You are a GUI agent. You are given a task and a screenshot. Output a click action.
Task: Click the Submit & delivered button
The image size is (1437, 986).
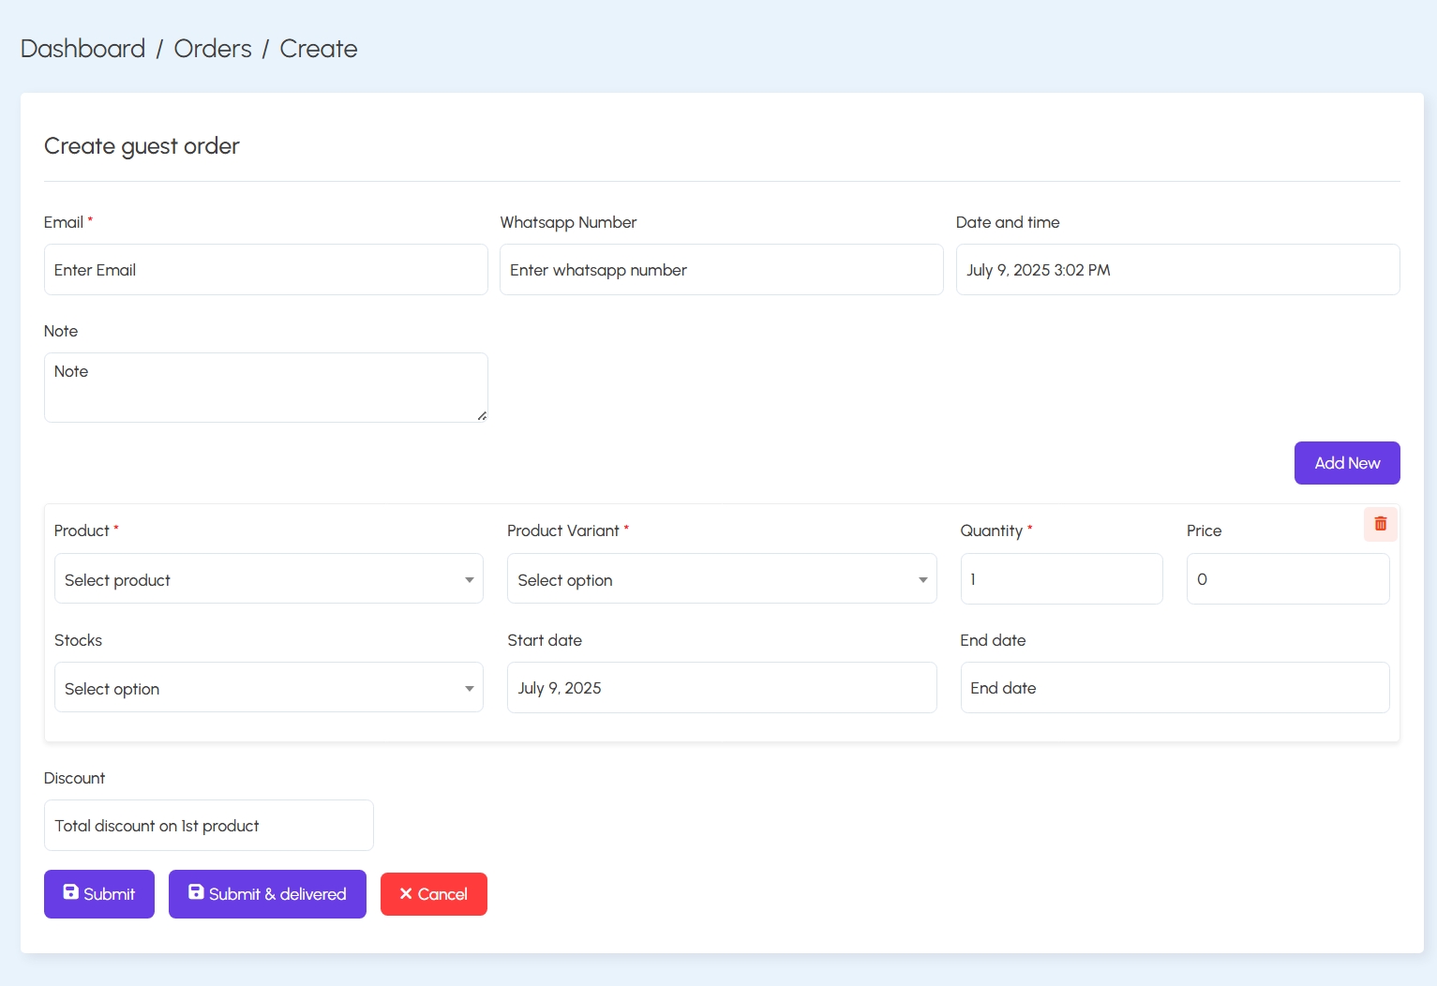coord(267,894)
